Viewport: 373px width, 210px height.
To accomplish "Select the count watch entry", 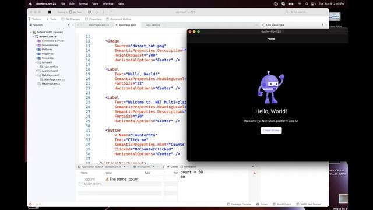I will click(x=90, y=179).
